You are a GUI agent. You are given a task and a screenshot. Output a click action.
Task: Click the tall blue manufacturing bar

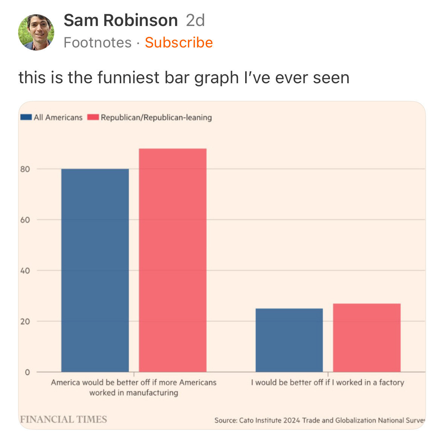point(95,270)
